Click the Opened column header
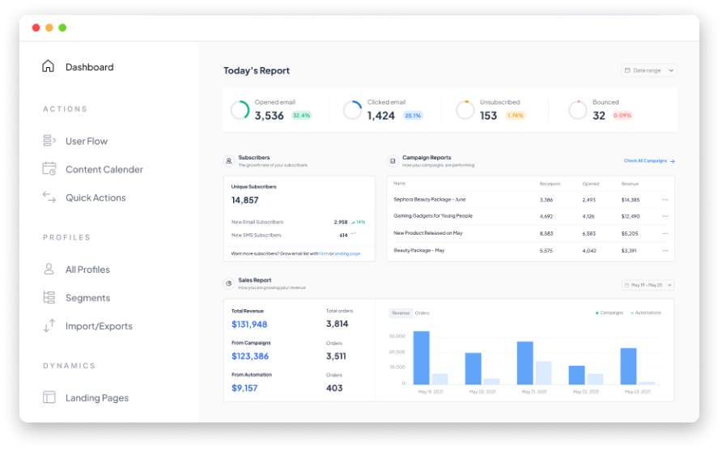This screenshot has width=722, height=450. tap(591, 184)
